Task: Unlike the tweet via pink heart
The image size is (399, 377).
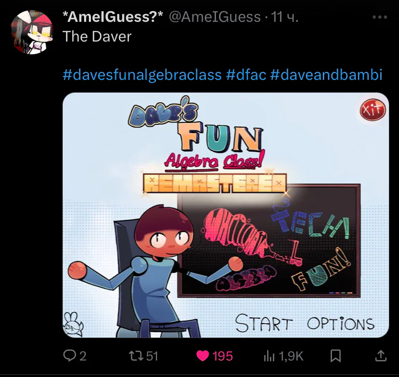Action: pos(203,356)
